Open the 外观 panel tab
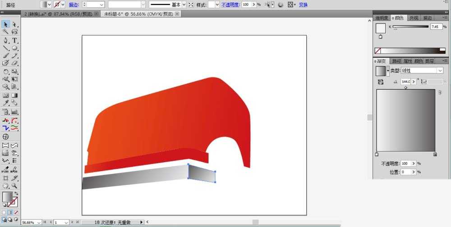The height and width of the screenshot is (227, 451). point(414,18)
